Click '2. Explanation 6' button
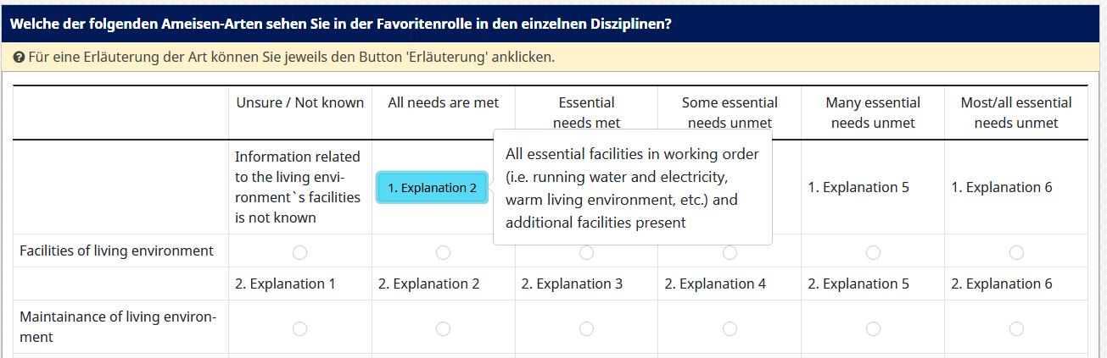This screenshot has height=358, width=1107. point(1001,284)
